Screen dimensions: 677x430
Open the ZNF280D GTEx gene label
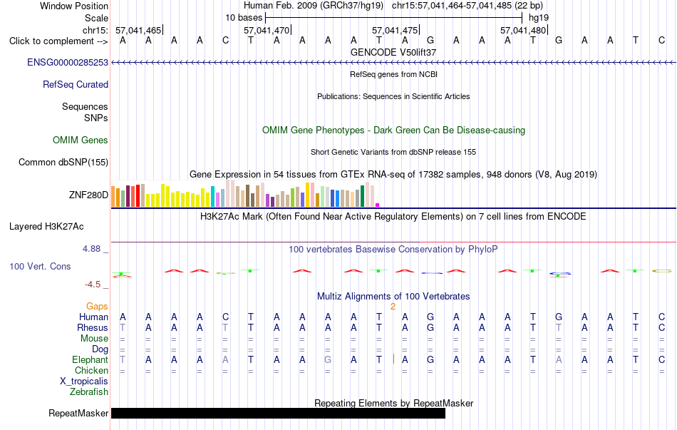[88, 195]
